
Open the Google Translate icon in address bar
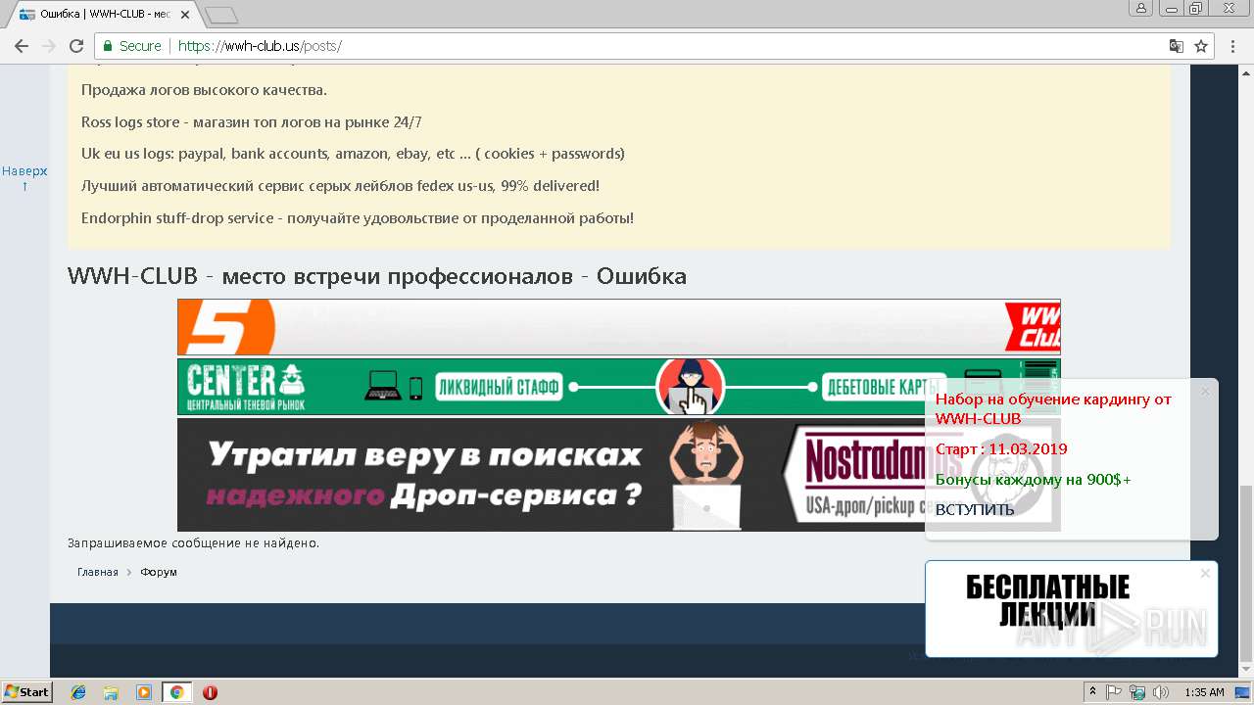(1177, 46)
